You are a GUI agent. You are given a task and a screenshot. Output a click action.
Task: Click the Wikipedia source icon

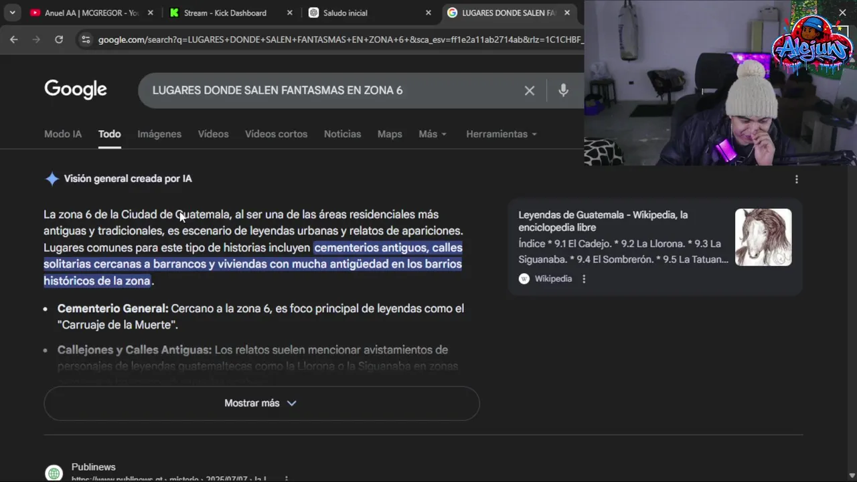click(x=524, y=278)
